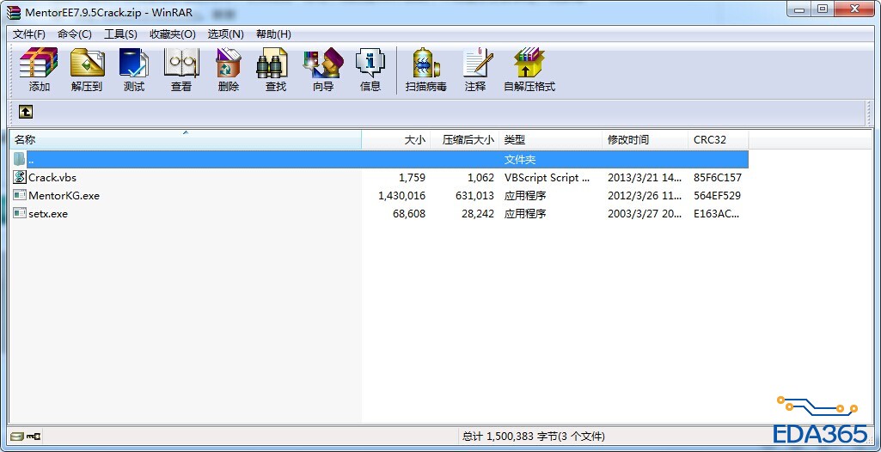Screen dimensions: 881x452
Task: Click the 85F6C157 CRC value
Action: (718, 177)
